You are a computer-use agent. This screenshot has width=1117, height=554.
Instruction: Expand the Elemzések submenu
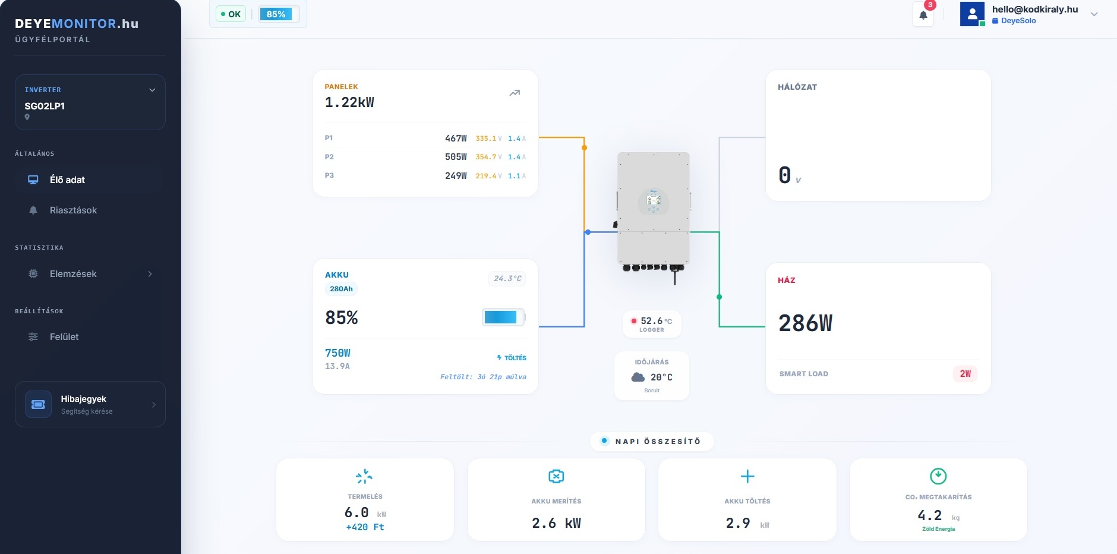pos(90,273)
